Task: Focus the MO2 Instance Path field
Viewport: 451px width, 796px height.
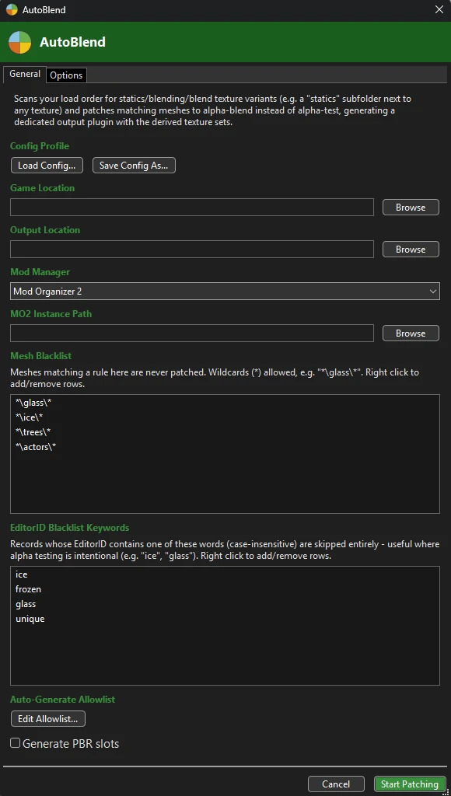Action: 192,333
